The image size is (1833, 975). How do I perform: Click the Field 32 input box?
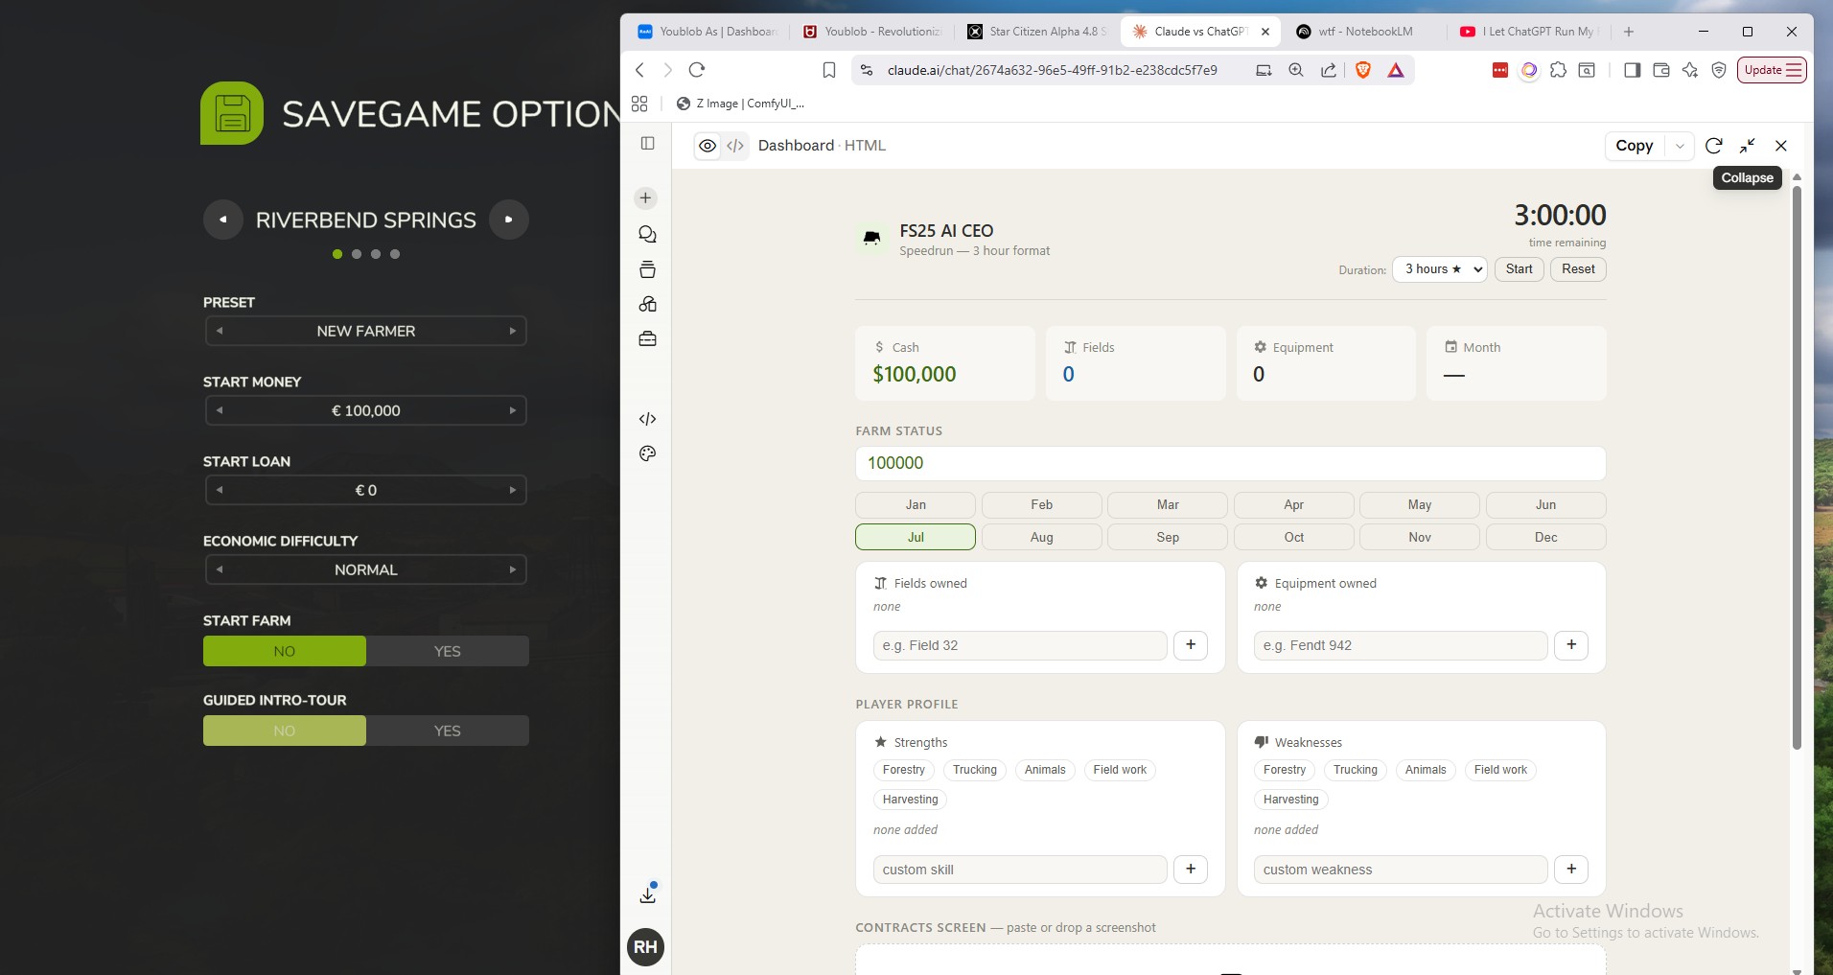[1020, 645]
